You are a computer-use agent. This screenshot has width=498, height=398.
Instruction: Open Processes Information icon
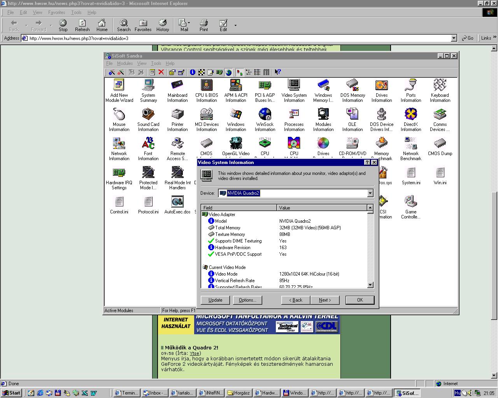tap(294, 119)
